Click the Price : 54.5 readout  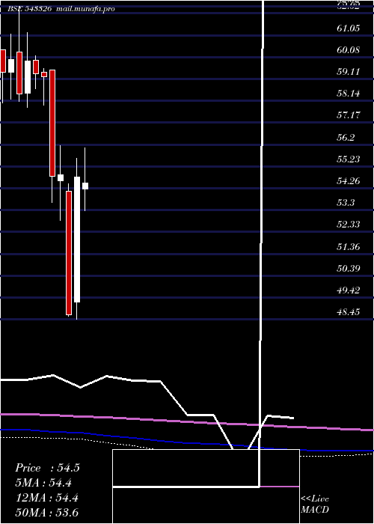47,468
